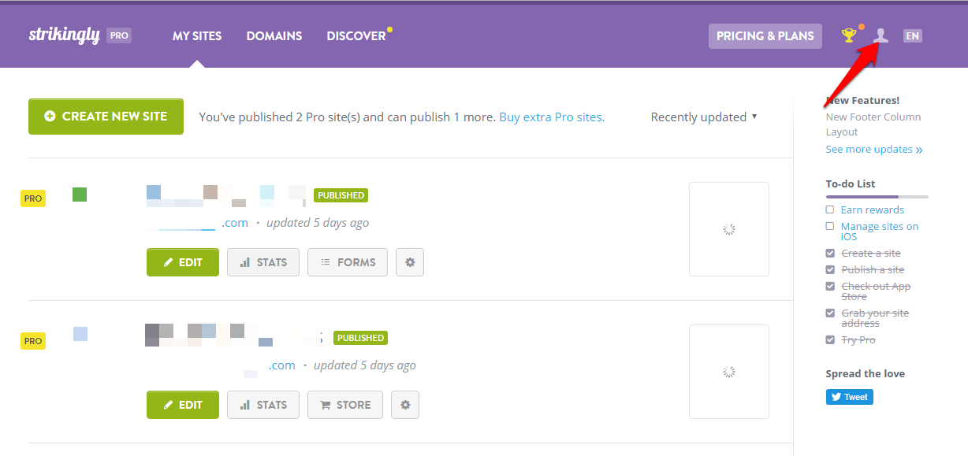The width and height of the screenshot is (968, 456).
Task: Click the To-do List progress bar
Action: pyautogui.click(x=877, y=196)
